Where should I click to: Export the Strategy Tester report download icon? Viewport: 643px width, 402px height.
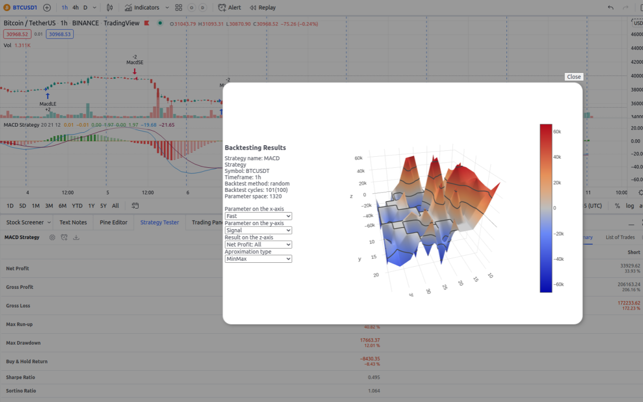tap(76, 237)
